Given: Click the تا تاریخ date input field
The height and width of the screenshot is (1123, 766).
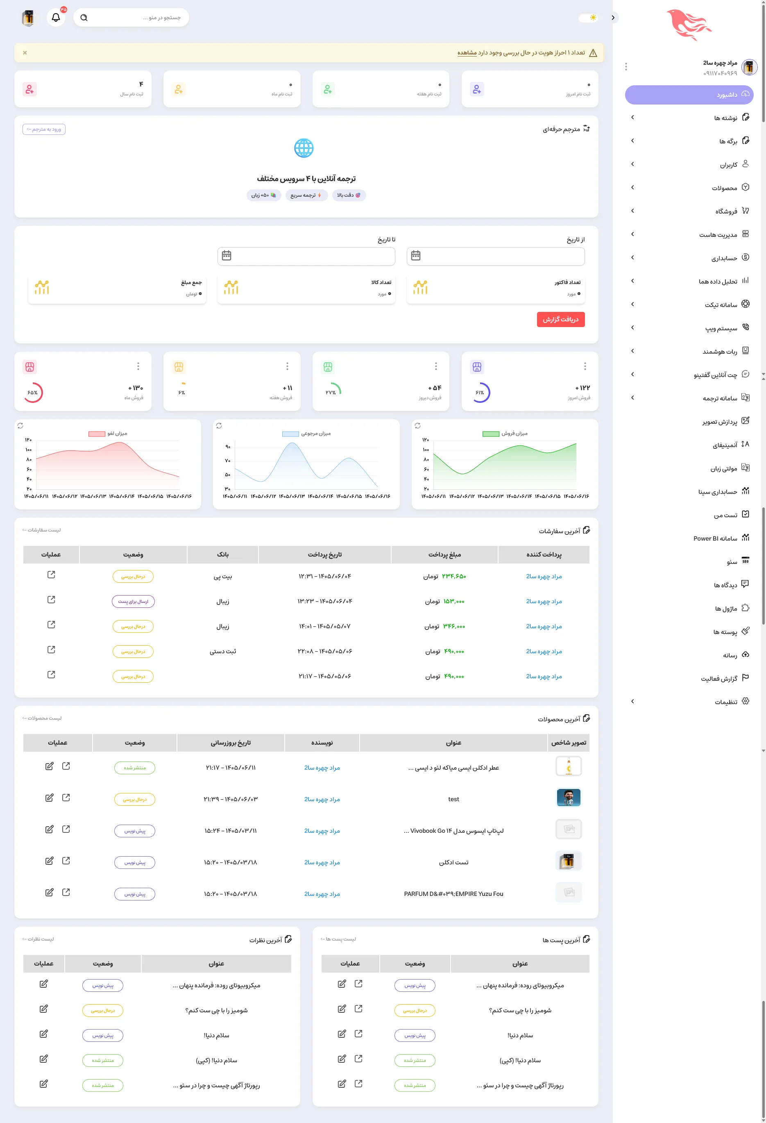Looking at the screenshot, I should click(306, 256).
